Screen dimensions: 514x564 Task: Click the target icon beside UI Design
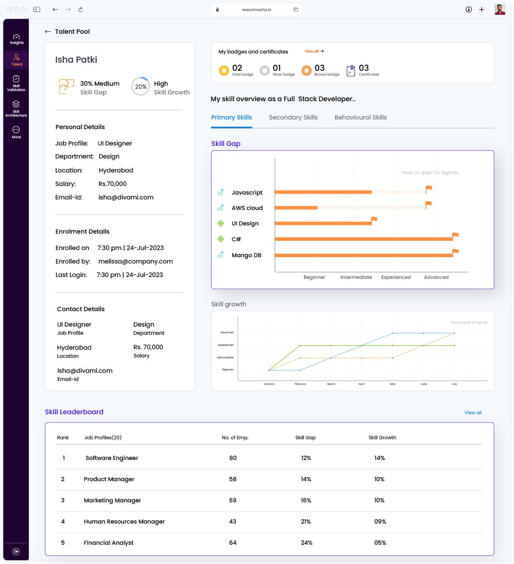click(221, 223)
